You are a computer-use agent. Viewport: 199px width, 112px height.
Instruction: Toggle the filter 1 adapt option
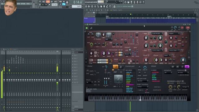pyautogui.click(x=145, y=34)
